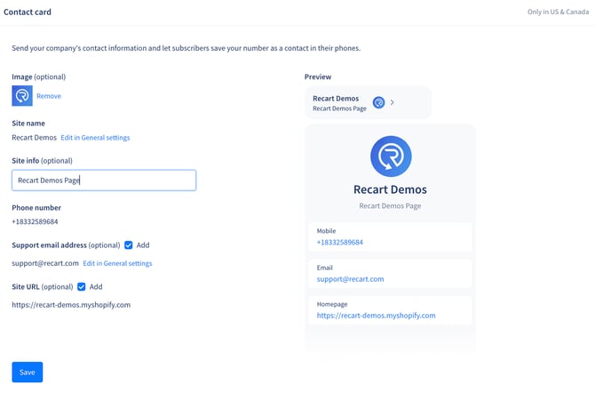
Task: Click the Mobile row in the preview
Action: (390, 237)
